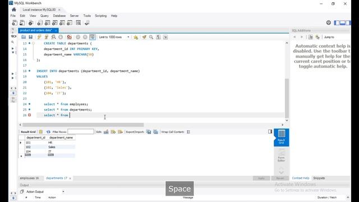Create a new schema icon

(x=40, y=22)
